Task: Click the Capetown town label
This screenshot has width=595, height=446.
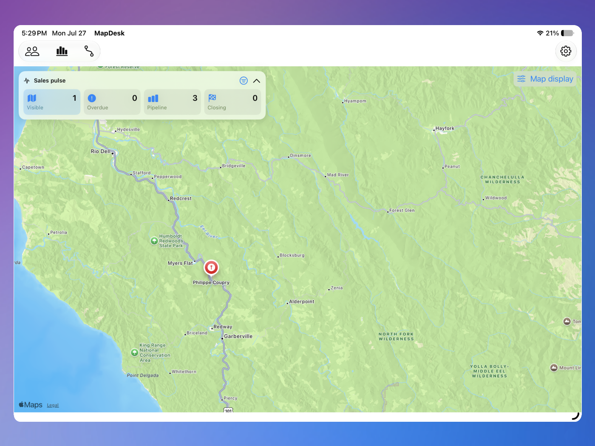Action: pos(33,168)
